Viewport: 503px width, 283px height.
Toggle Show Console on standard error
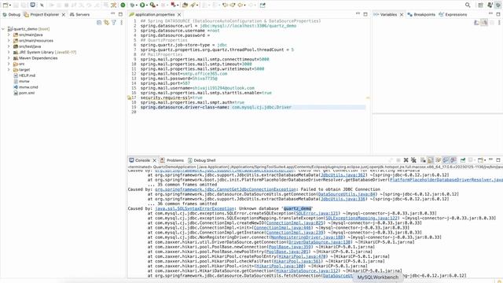[x=453, y=160]
